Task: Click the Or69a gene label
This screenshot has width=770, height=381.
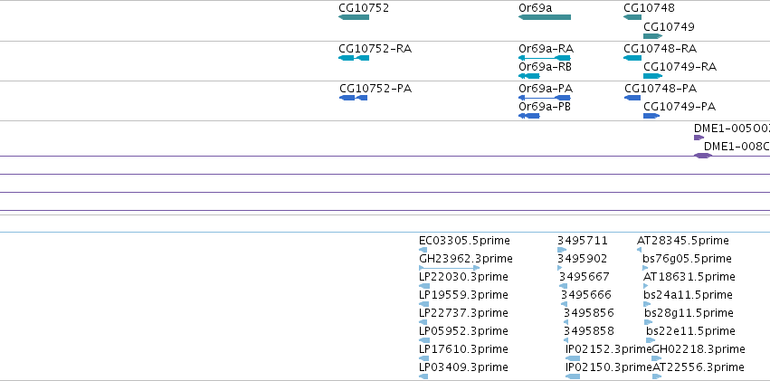Action: (x=536, y=8)
